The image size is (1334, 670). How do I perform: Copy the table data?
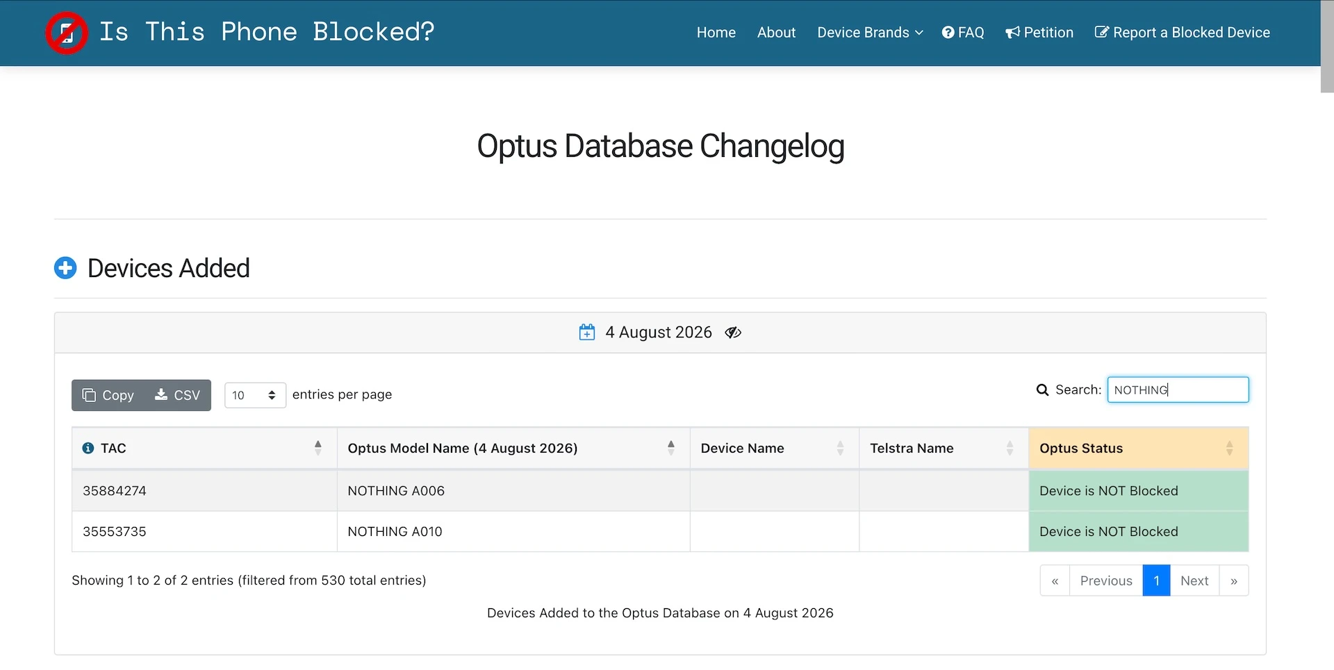(x=108, y=395)
